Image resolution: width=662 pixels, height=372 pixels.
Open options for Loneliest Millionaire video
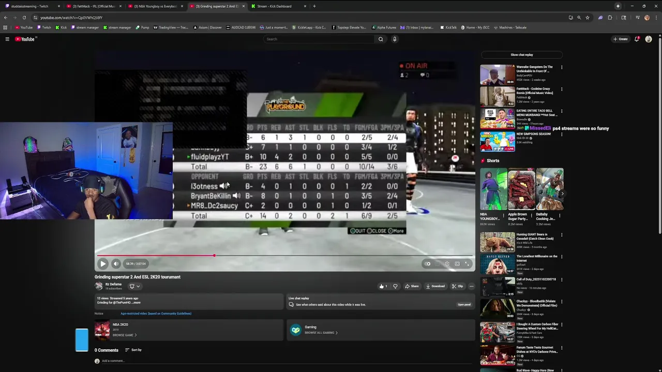coord(562,257)
